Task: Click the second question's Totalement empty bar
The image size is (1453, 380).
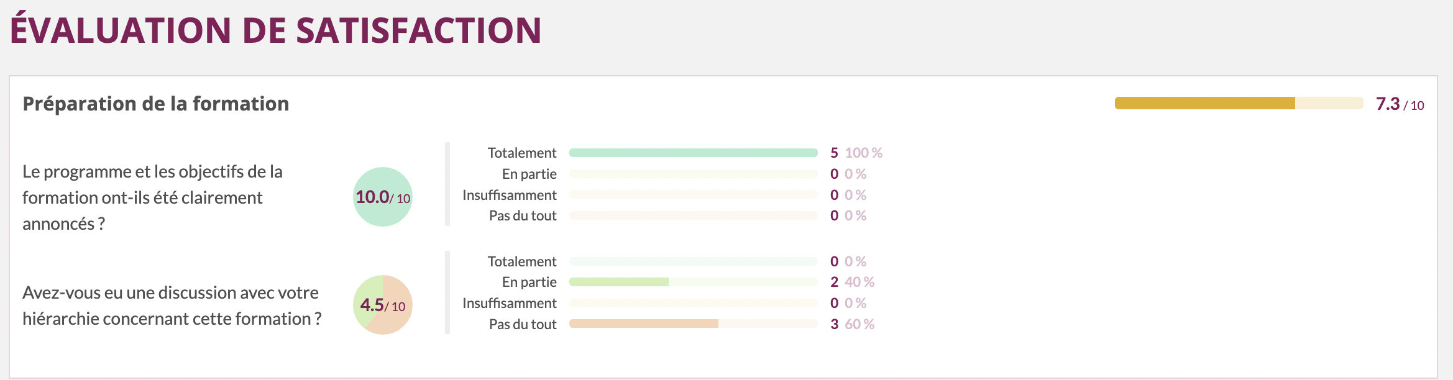Action: 693,261
